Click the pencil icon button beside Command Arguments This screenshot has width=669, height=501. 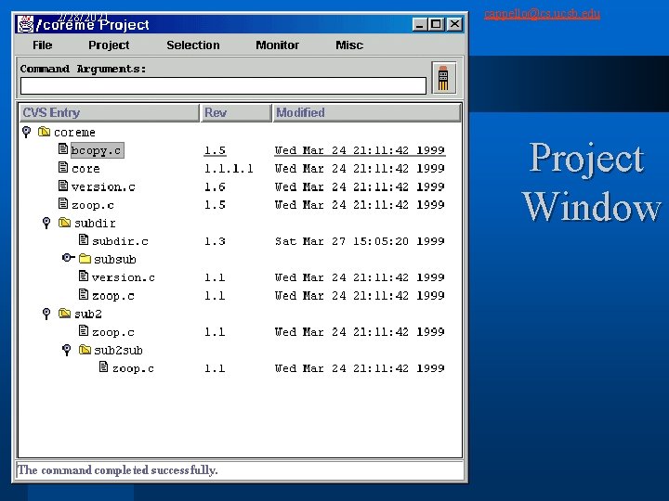click(x=444, y=78)
